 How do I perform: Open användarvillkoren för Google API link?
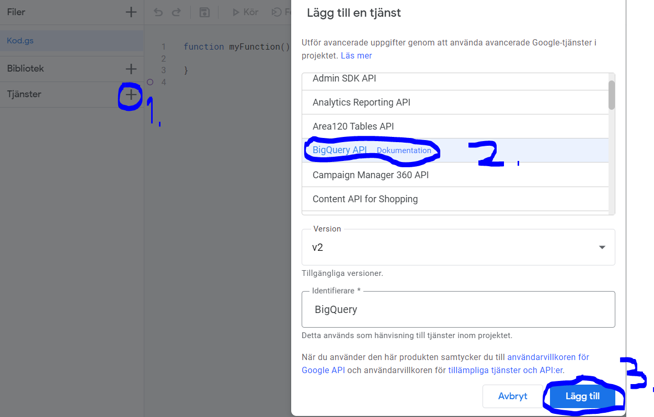click(x=445, y=364)
